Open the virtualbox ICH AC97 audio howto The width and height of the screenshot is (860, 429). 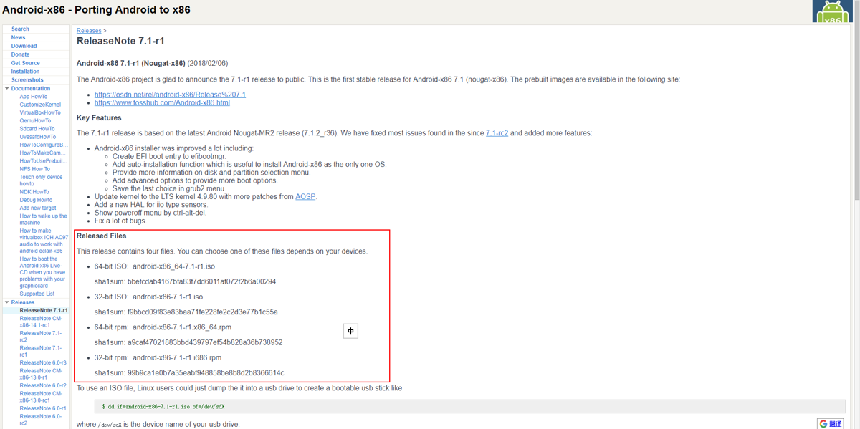click(44, 241)
